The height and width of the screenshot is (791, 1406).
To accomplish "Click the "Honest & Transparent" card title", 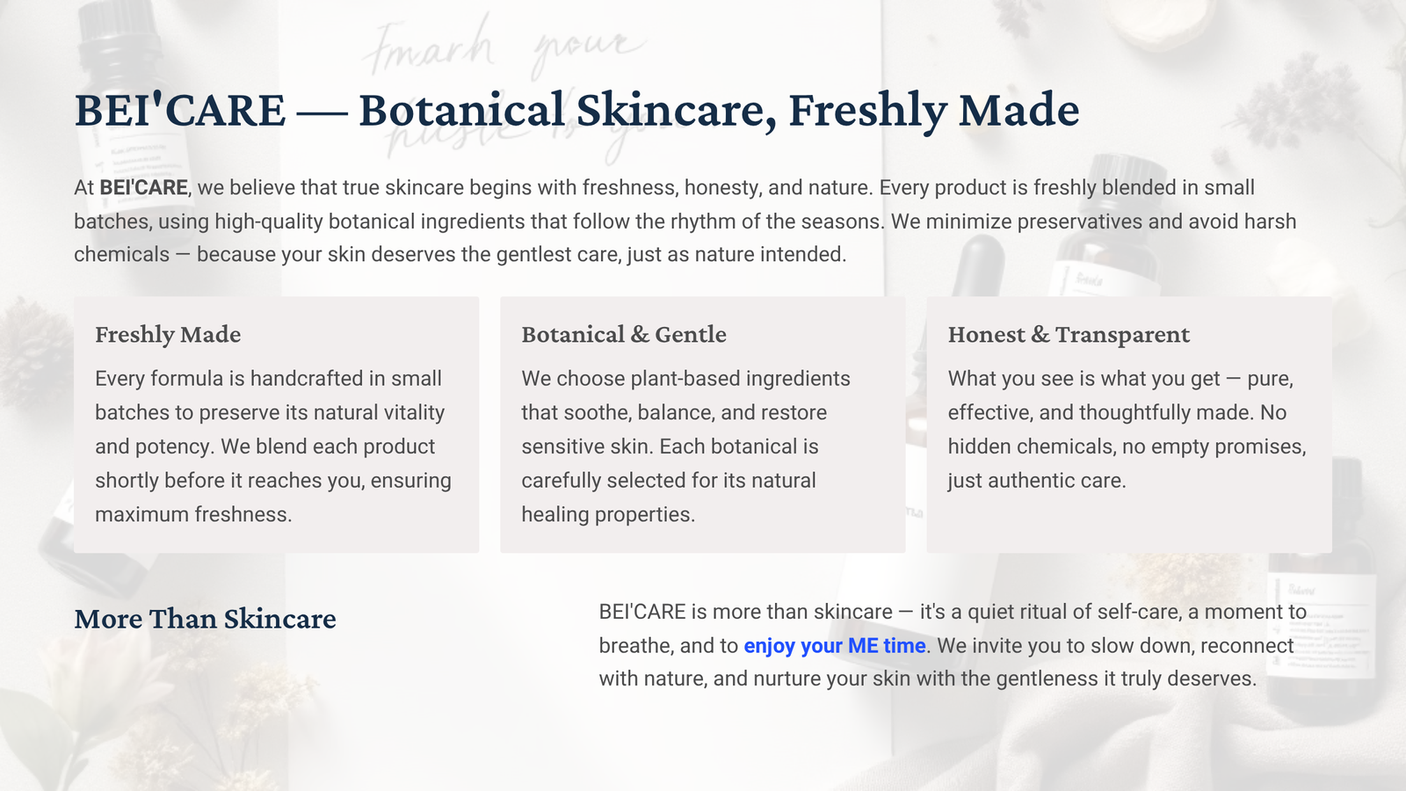I will [1068, 335].
